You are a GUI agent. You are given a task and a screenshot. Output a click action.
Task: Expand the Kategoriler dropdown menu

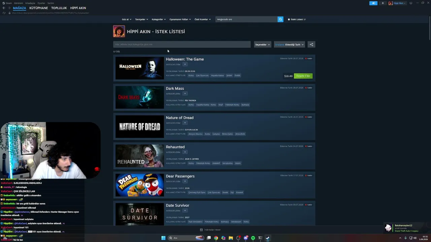159,19
